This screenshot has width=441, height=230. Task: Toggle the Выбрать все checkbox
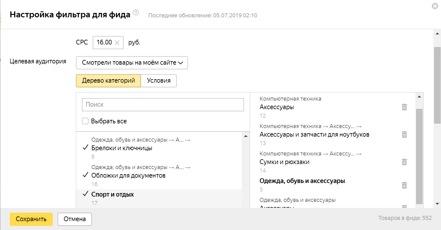[x=85, y=121]
